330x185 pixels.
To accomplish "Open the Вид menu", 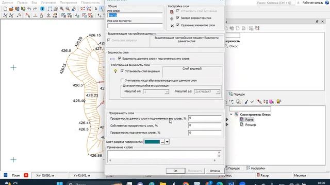I will coord(34,3).
